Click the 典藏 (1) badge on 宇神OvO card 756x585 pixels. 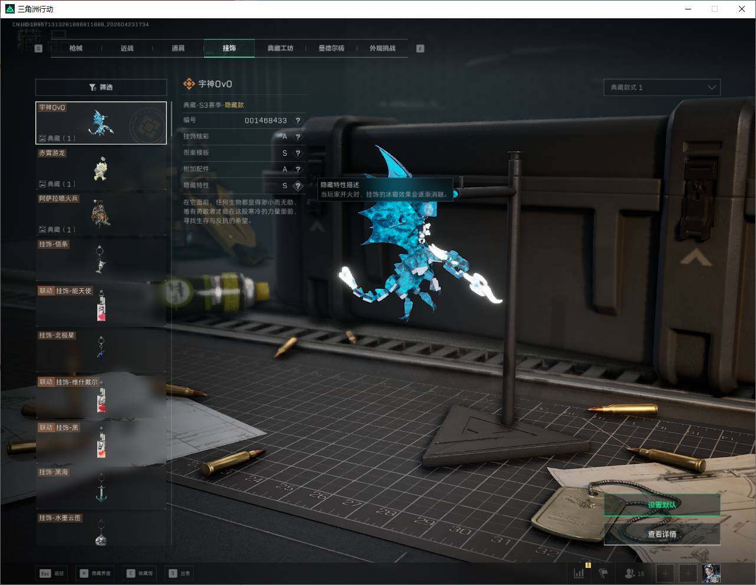pyautogui.click(x=58, y=139)
